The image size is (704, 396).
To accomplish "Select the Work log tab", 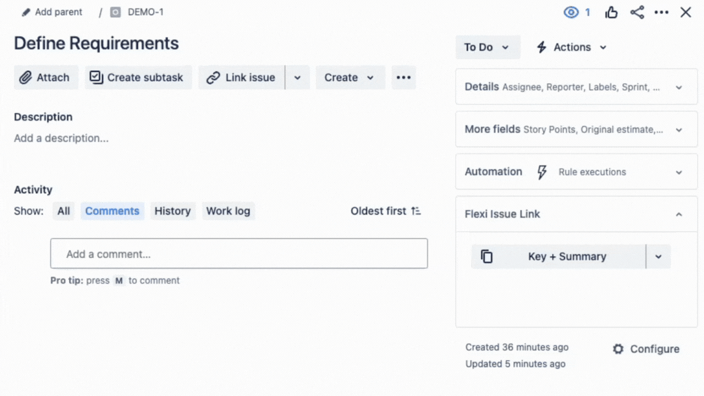I will tap(228, 211).
